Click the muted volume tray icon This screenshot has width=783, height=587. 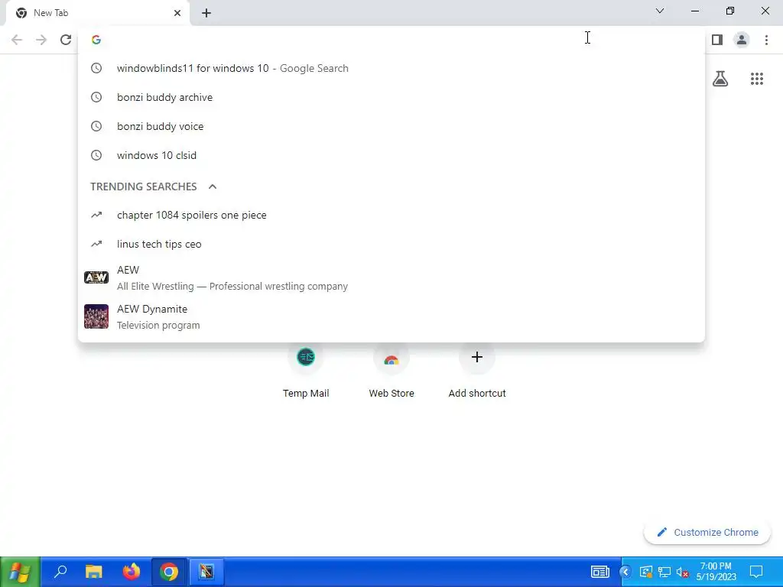pos(683,572)
